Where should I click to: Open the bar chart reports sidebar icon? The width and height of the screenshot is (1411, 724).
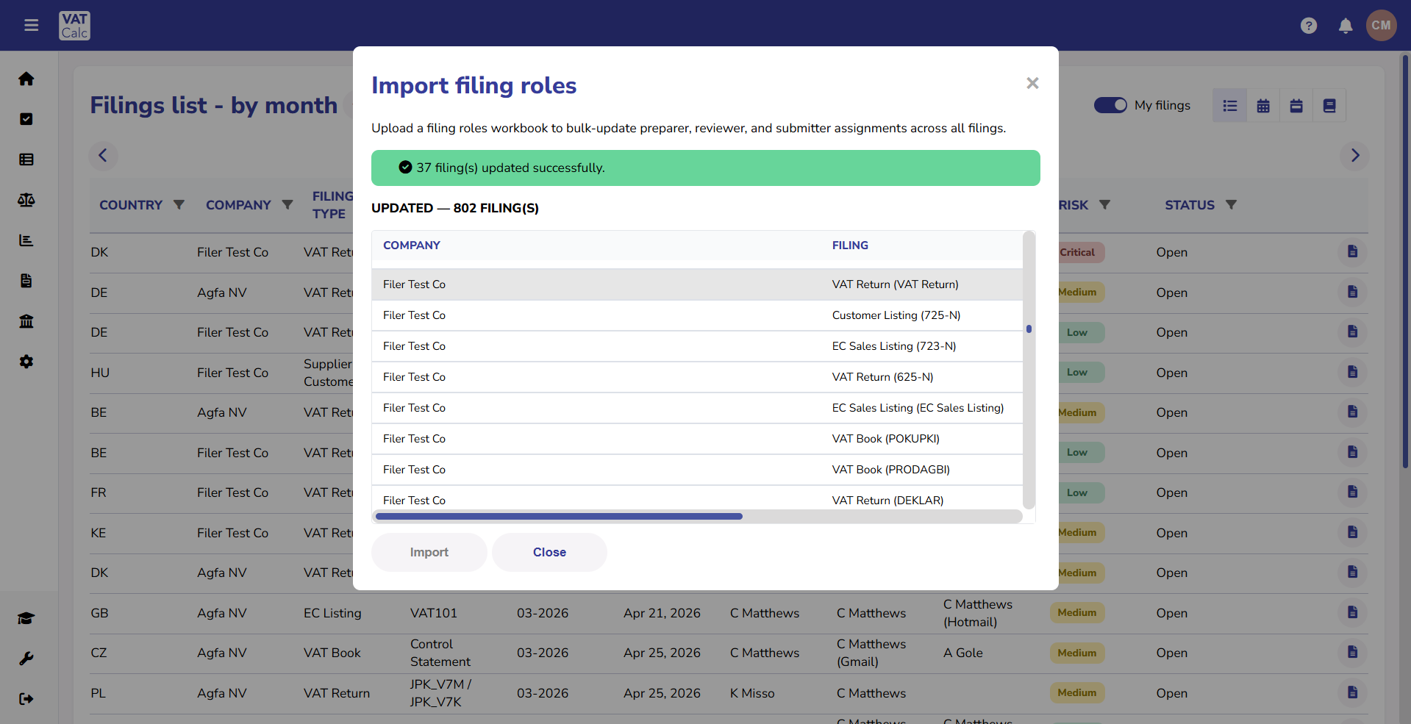[26, 240]
